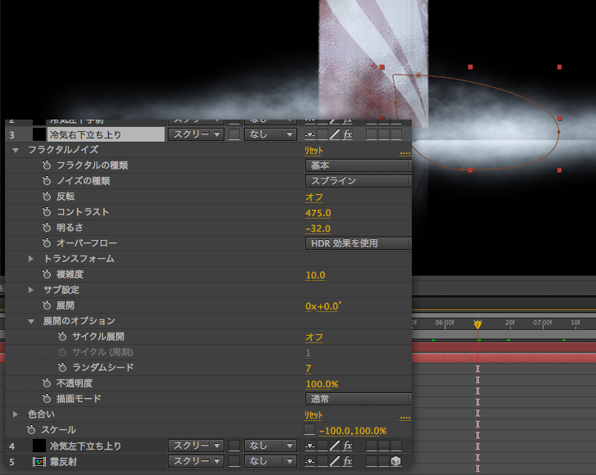Toggle the スケール constrain proportions checkbox

(x=309, y=430)
